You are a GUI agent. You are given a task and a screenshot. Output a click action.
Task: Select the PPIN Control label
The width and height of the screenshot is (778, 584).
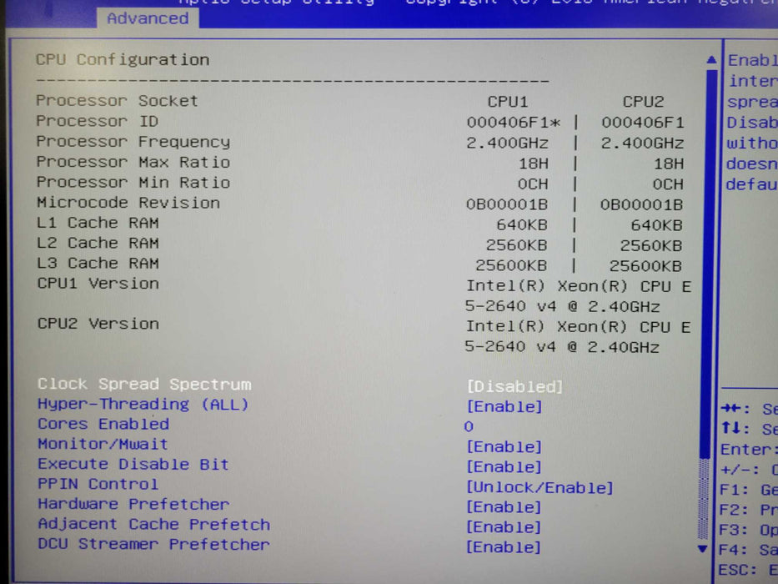pyautogui.click(x=98, y=485)
